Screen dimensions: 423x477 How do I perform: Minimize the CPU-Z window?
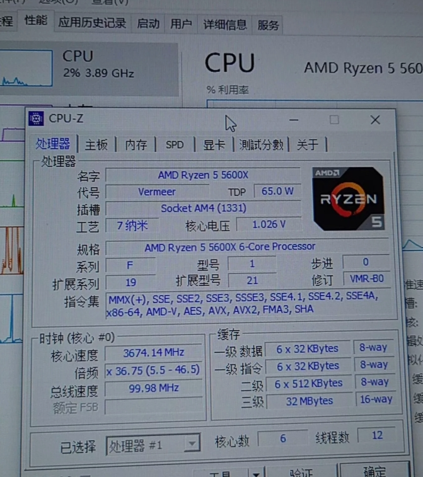pyautogui.click(x=294, y=120)
